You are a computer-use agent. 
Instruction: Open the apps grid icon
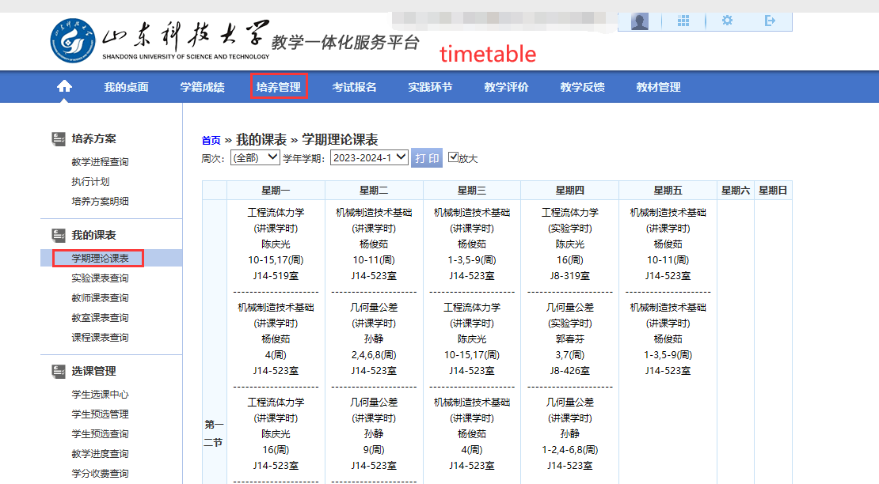683,21
